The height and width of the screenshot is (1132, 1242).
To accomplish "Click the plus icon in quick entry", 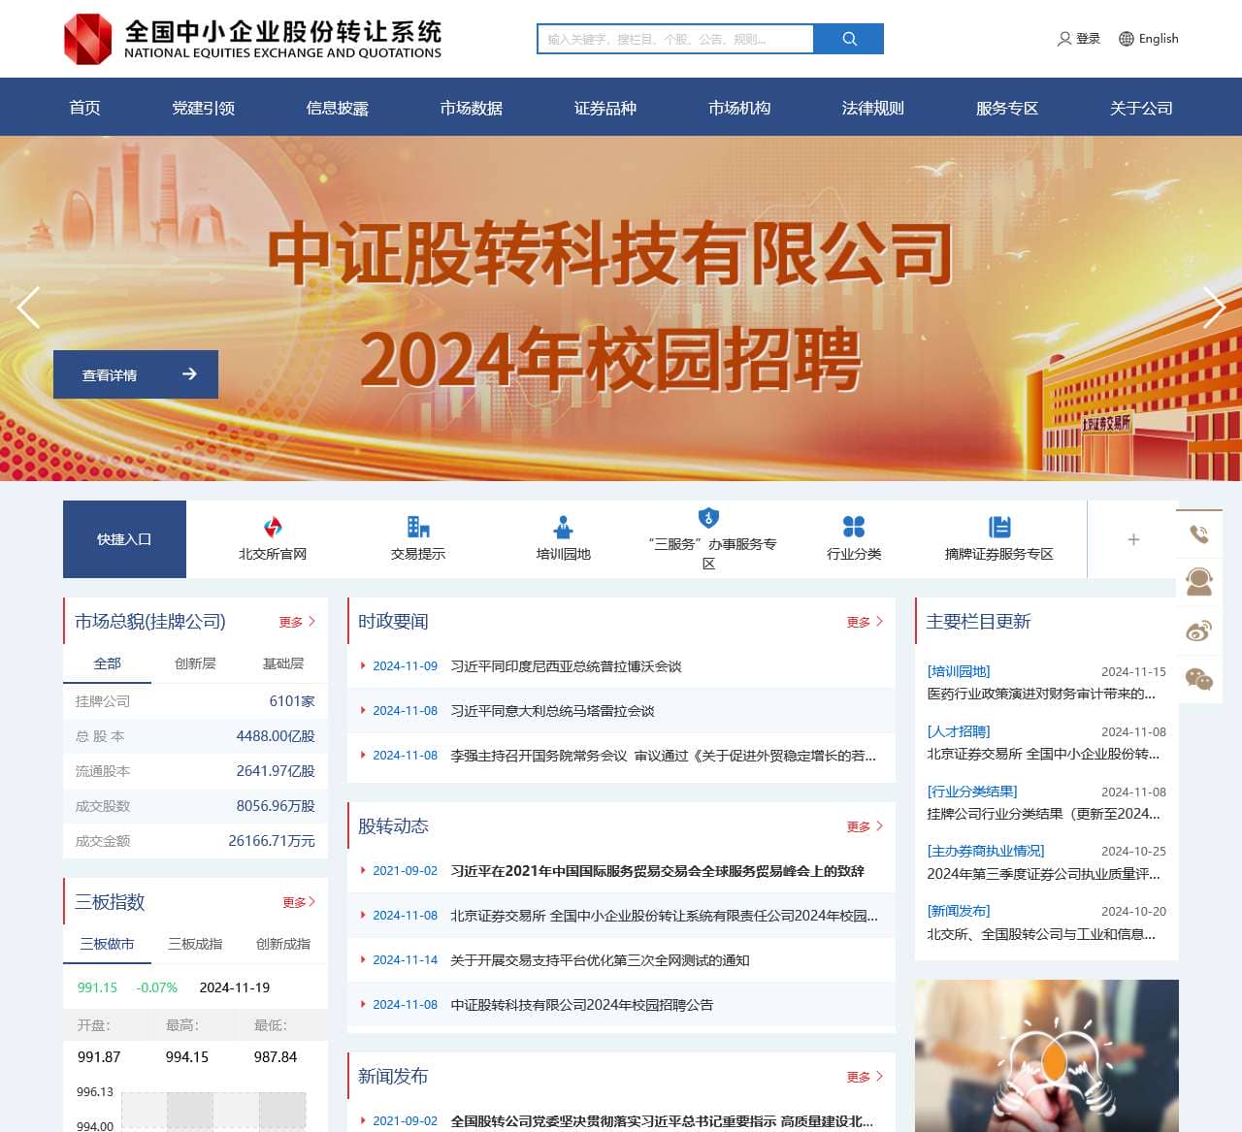I will pos(1133,539).
